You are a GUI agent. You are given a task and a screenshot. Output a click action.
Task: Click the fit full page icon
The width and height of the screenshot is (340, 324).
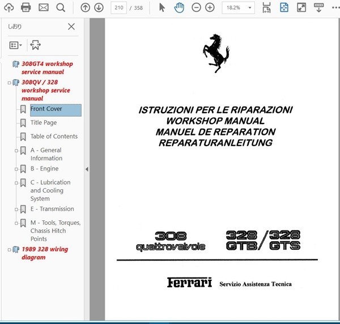(284, 7)
